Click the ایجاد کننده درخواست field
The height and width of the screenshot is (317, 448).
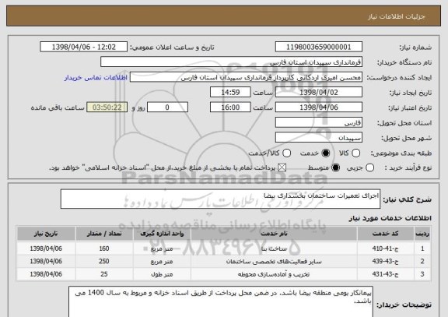point(246,78)
